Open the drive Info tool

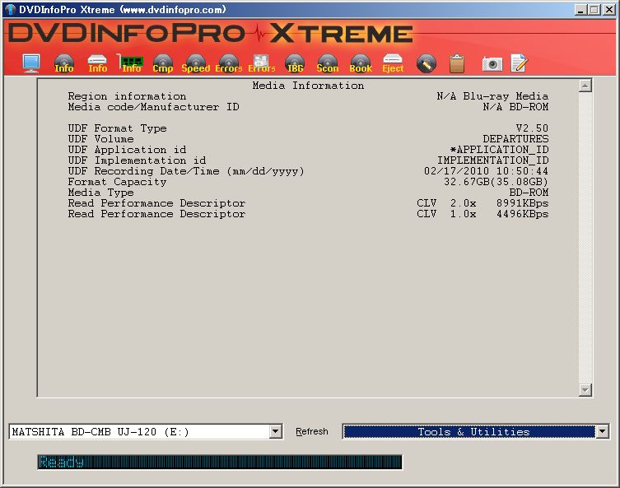pyautogui.click(x=97, y=63)
